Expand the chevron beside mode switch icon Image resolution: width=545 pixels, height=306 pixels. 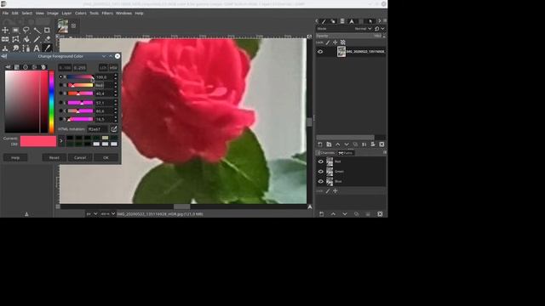click(382, 29)
